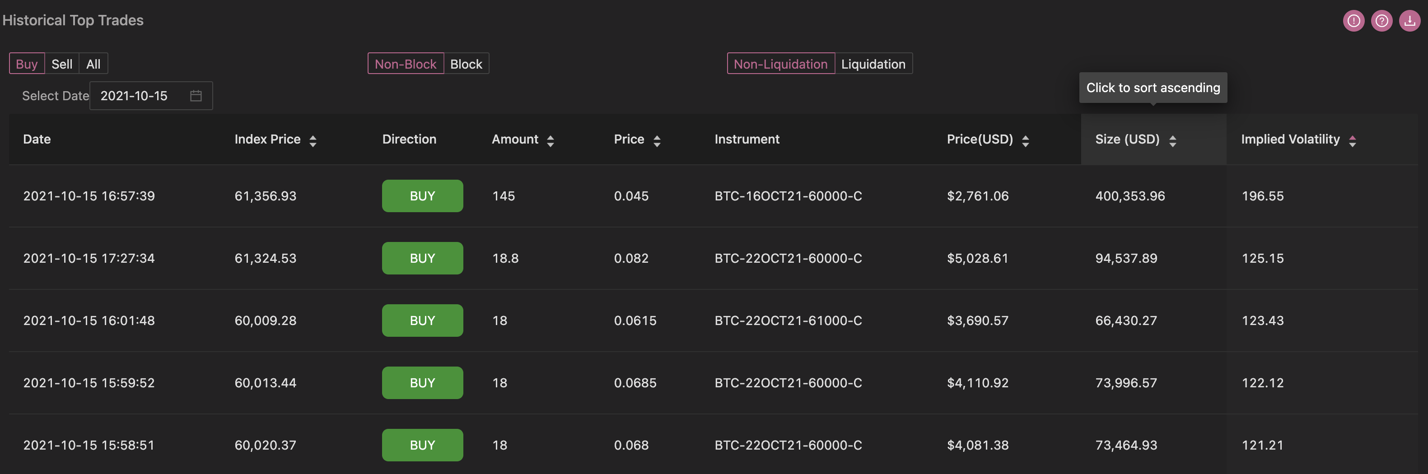Click price value 0.0685

coord(635,383)
